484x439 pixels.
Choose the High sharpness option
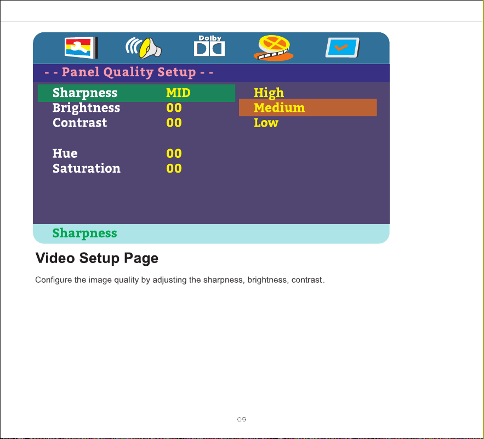point(269,93)
